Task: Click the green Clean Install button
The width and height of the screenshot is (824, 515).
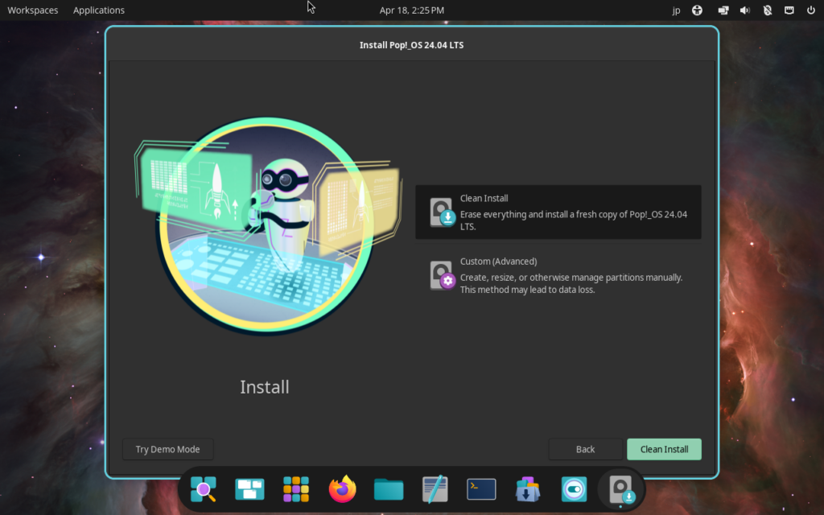Action: (664, 449)
